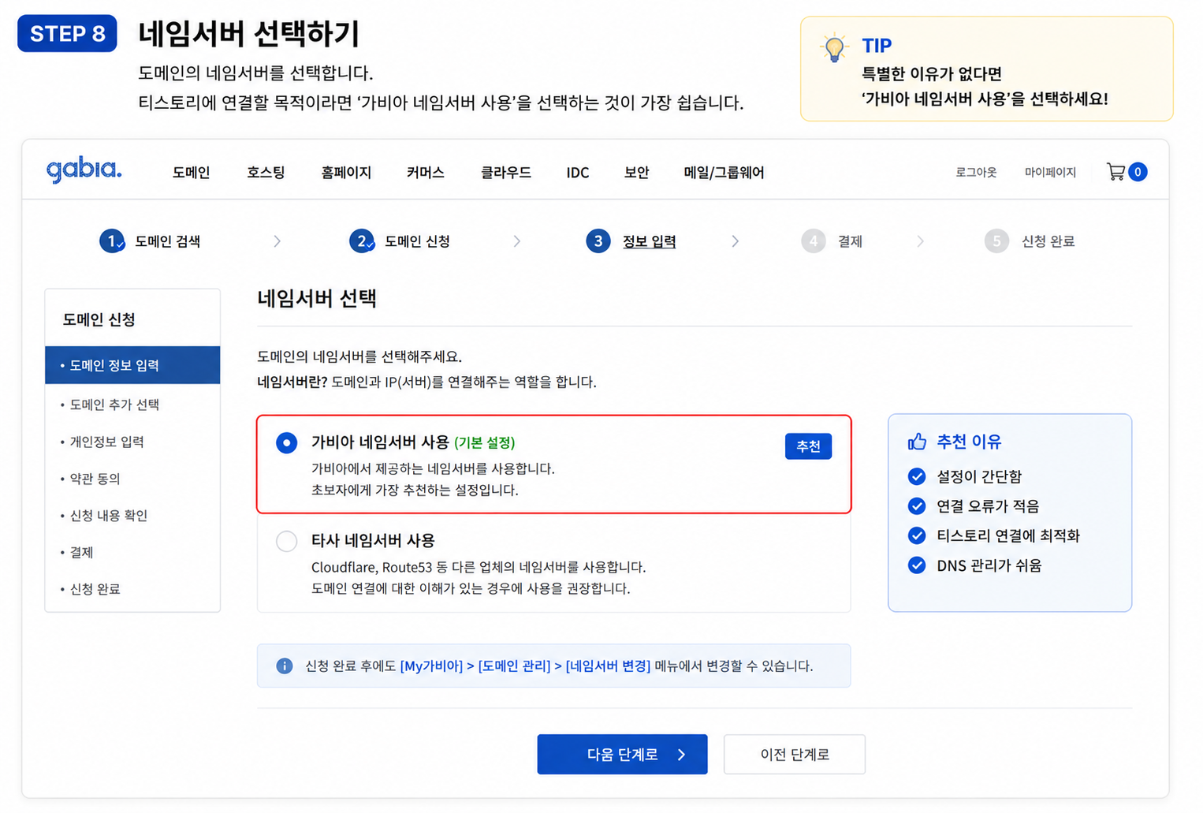
Task: Go to next step with 다음 단계로
Action: tap(623, 755)
